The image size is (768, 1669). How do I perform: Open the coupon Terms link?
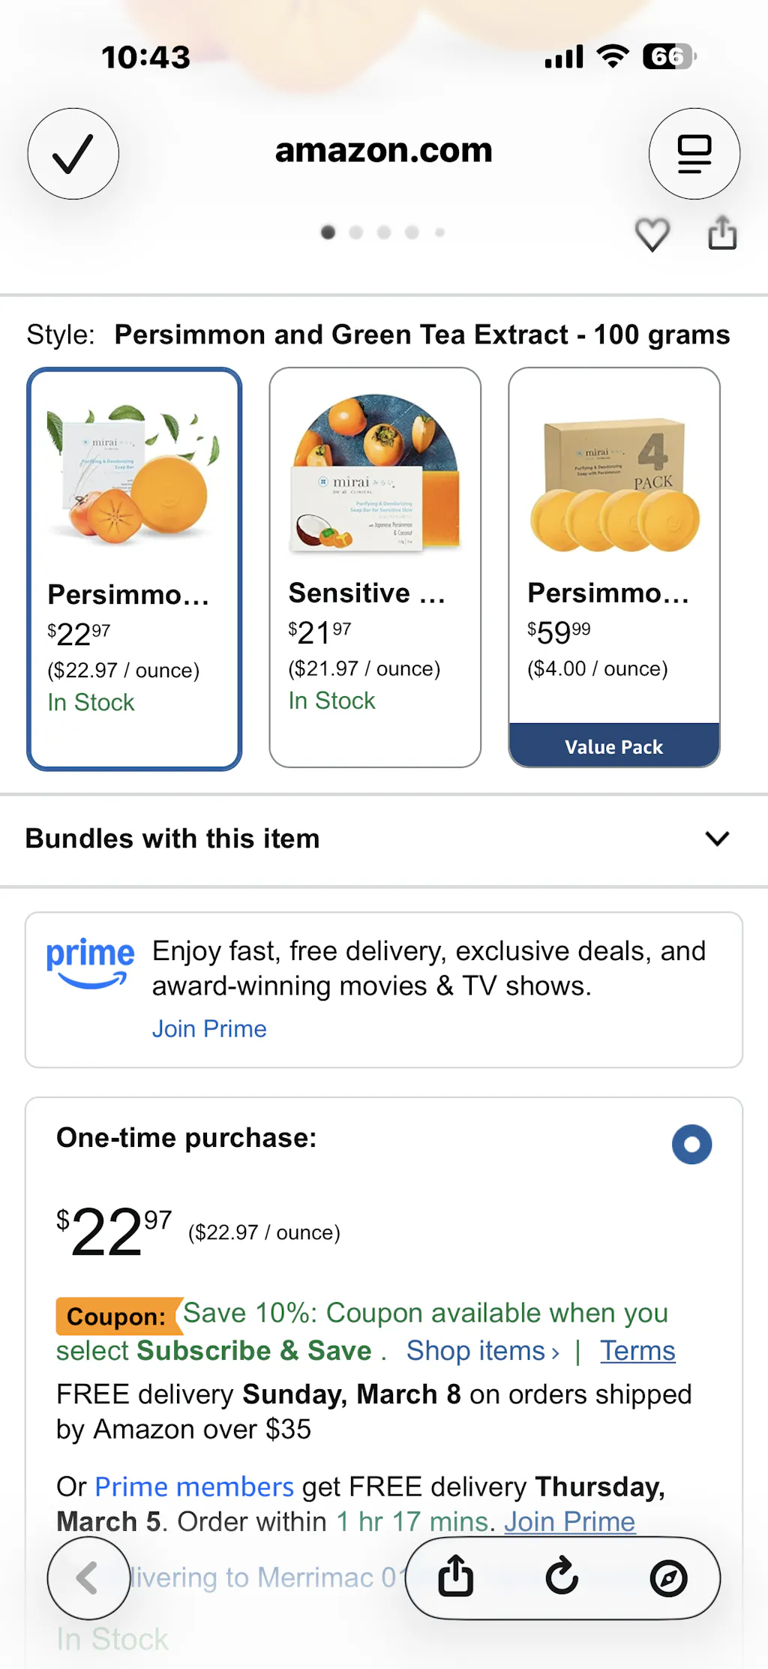(x=637, y=1351)
